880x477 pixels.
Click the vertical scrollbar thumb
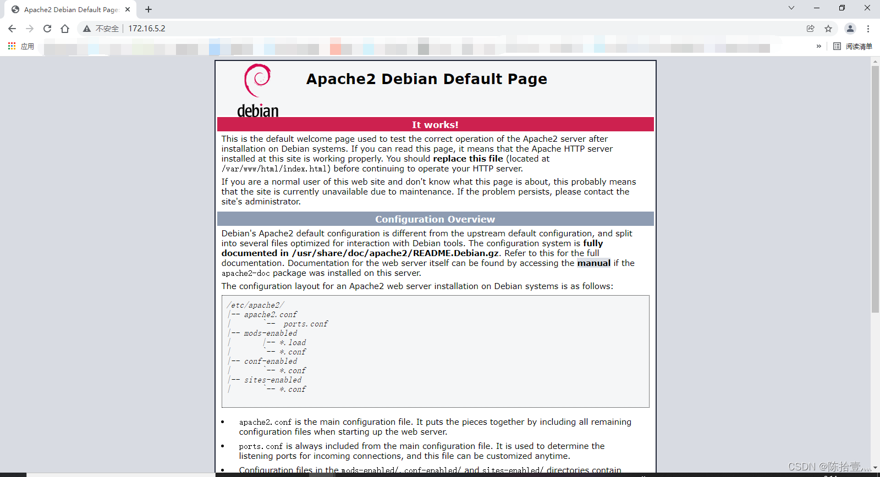click(875, 190)
